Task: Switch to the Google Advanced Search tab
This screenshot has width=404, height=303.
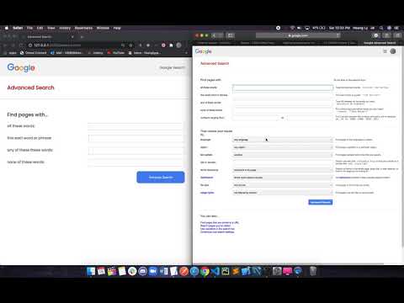Action: 380,43
